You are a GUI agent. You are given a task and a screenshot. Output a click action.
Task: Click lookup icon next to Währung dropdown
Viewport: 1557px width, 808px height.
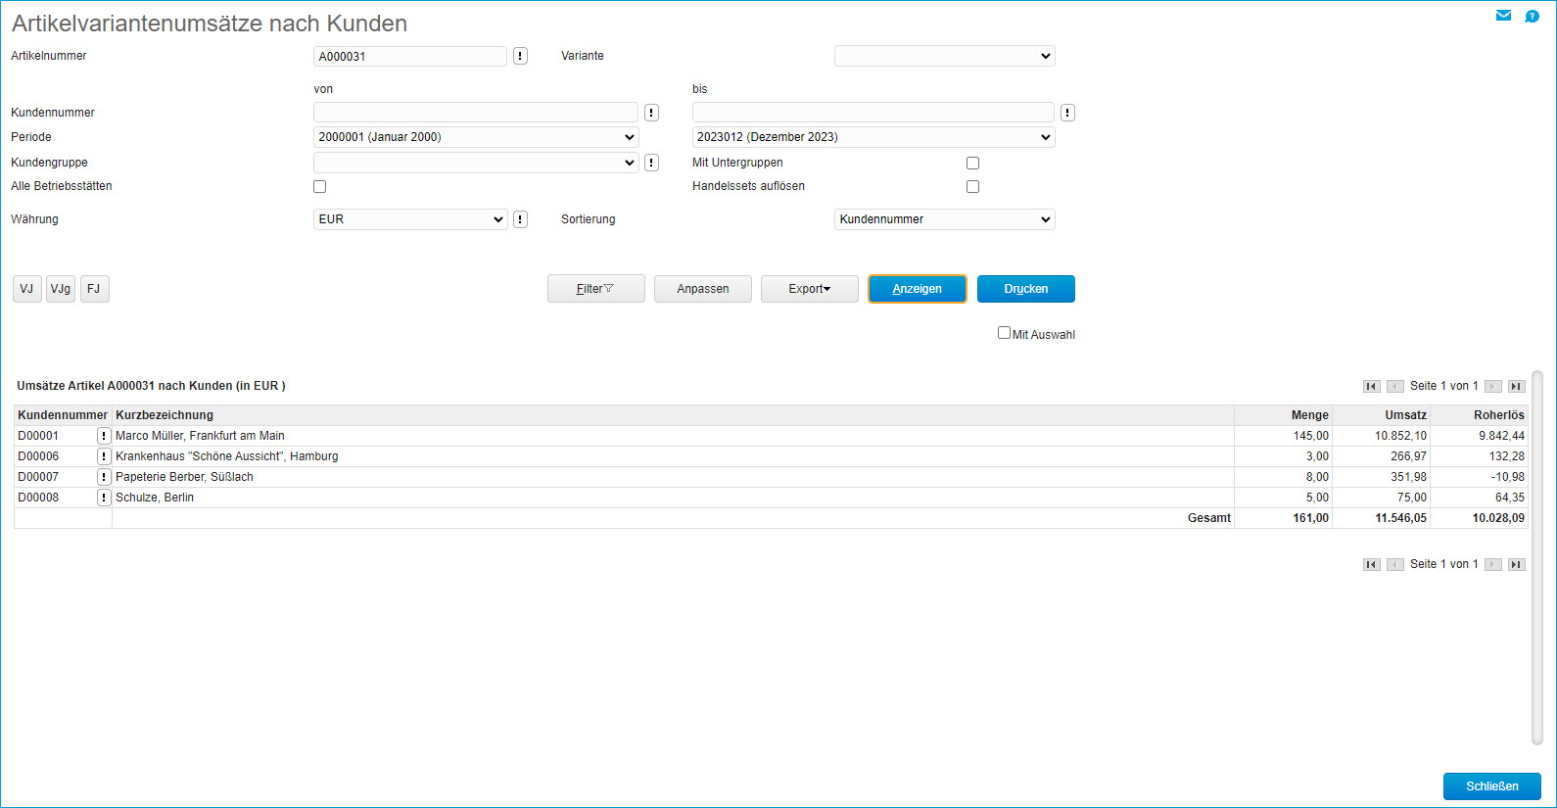tap(520, 219)
